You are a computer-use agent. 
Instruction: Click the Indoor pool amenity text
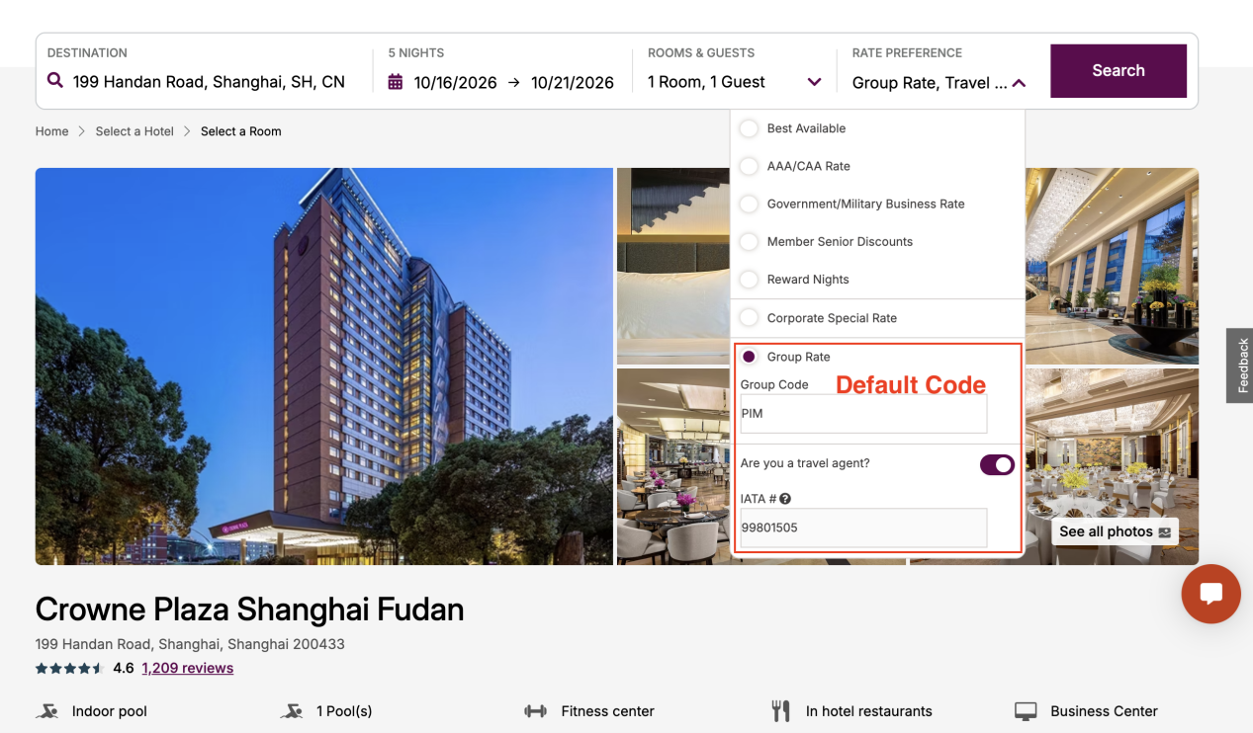point(110,711)
